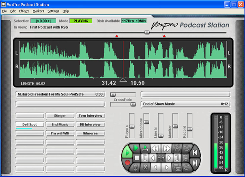Click the CrossFade slider handle
Viewport: 245px width, 177px height.
pos(133,104)
